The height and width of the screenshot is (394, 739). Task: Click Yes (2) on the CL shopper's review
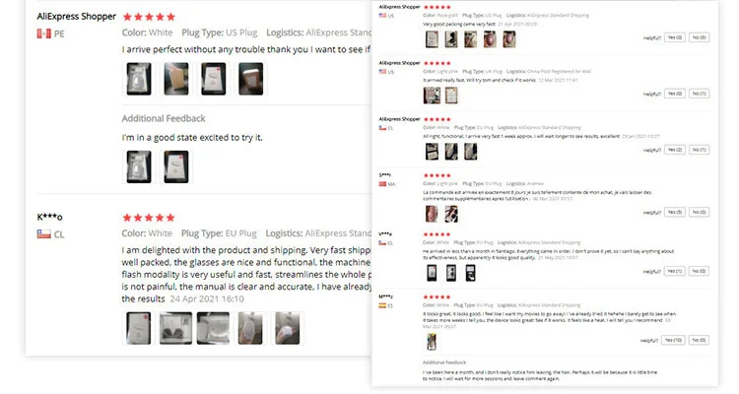tap(674, 150)
